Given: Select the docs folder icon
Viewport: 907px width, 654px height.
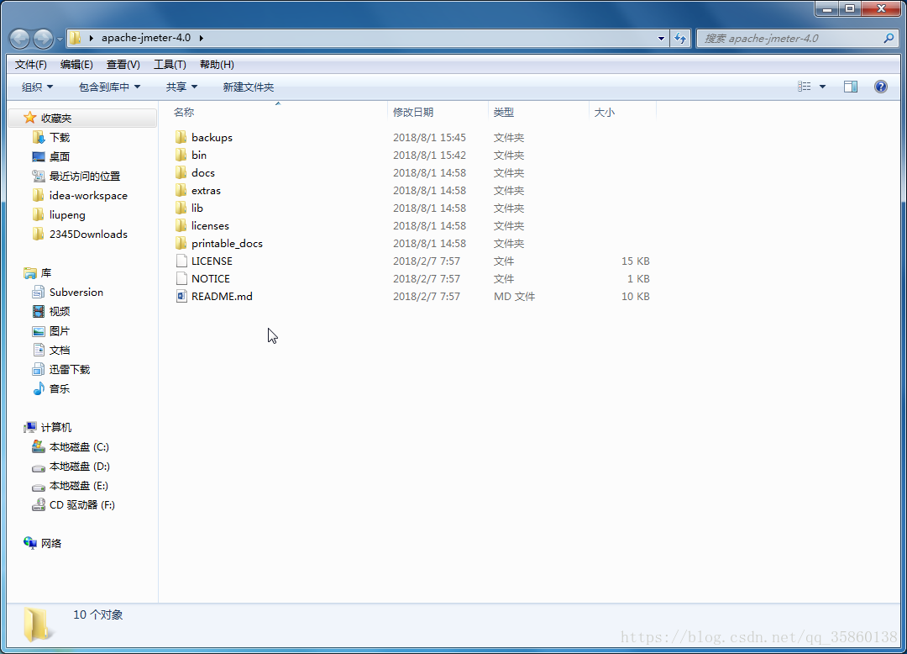Looking at the screenshot, I should 181,172.
